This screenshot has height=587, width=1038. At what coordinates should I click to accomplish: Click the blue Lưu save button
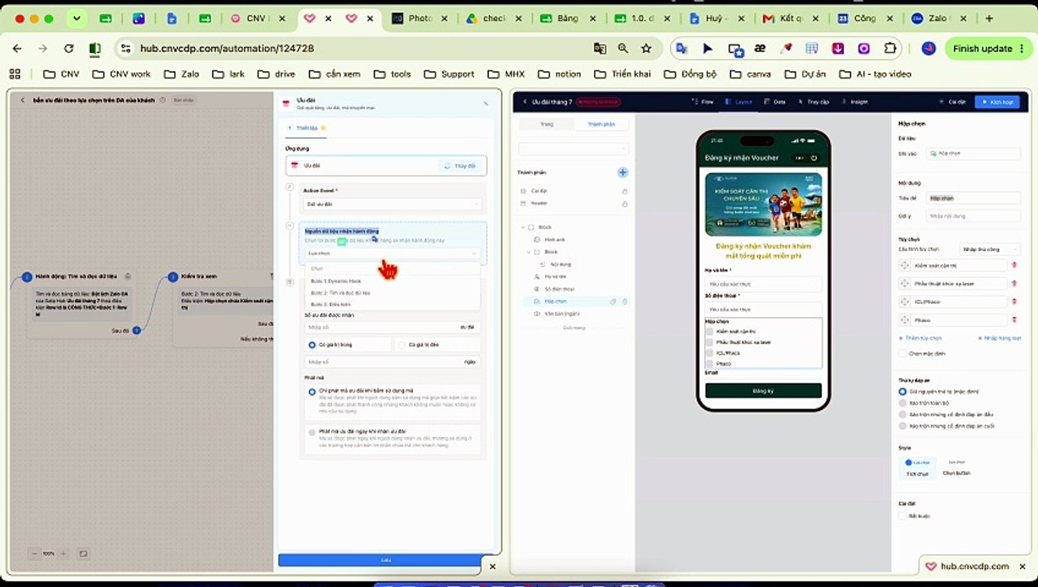[x=387, y=560]
